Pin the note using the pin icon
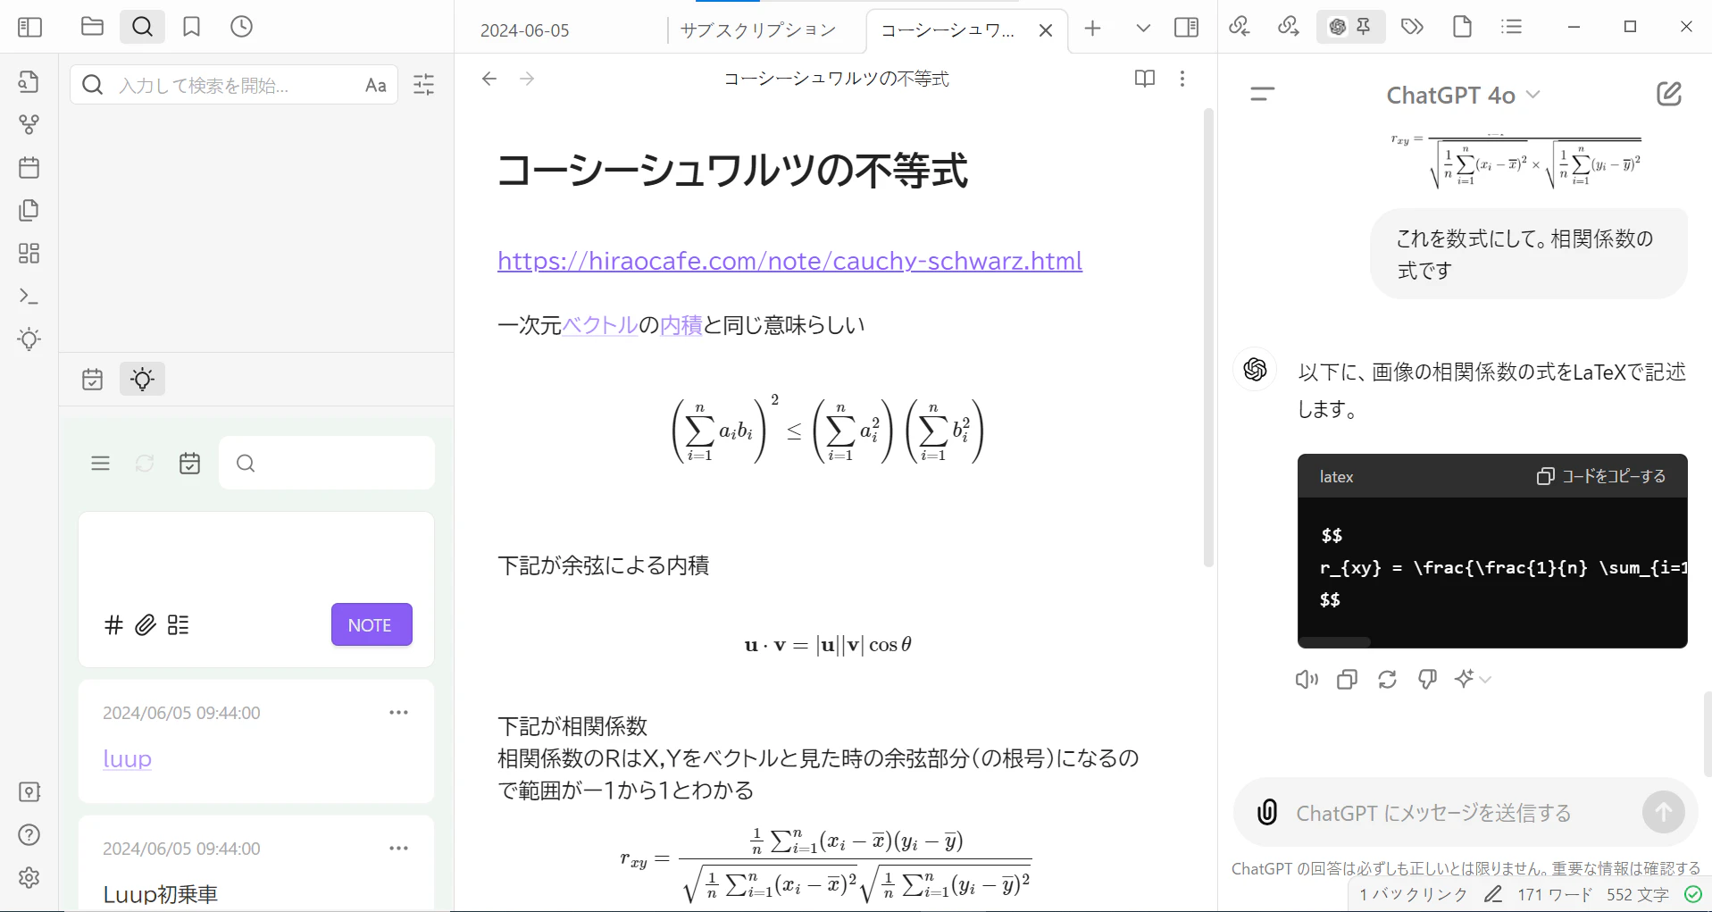The width and height of the screenshot is (1712, 912). click(x=1361, y=27)
